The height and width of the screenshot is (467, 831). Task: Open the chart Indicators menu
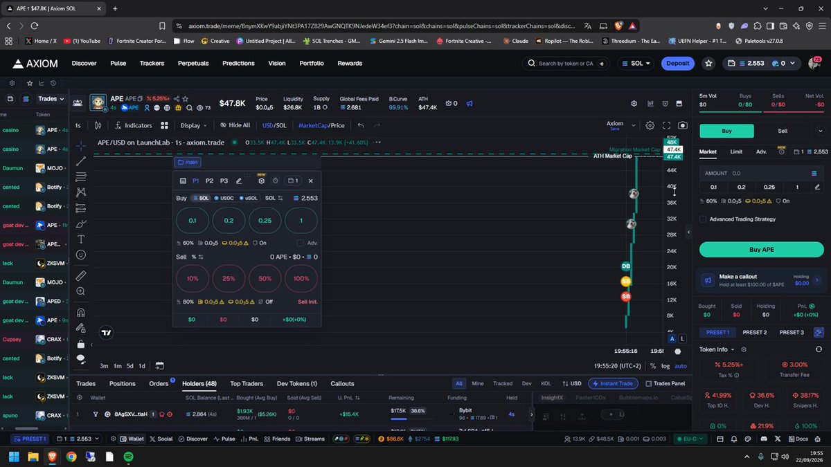[134, 125]
